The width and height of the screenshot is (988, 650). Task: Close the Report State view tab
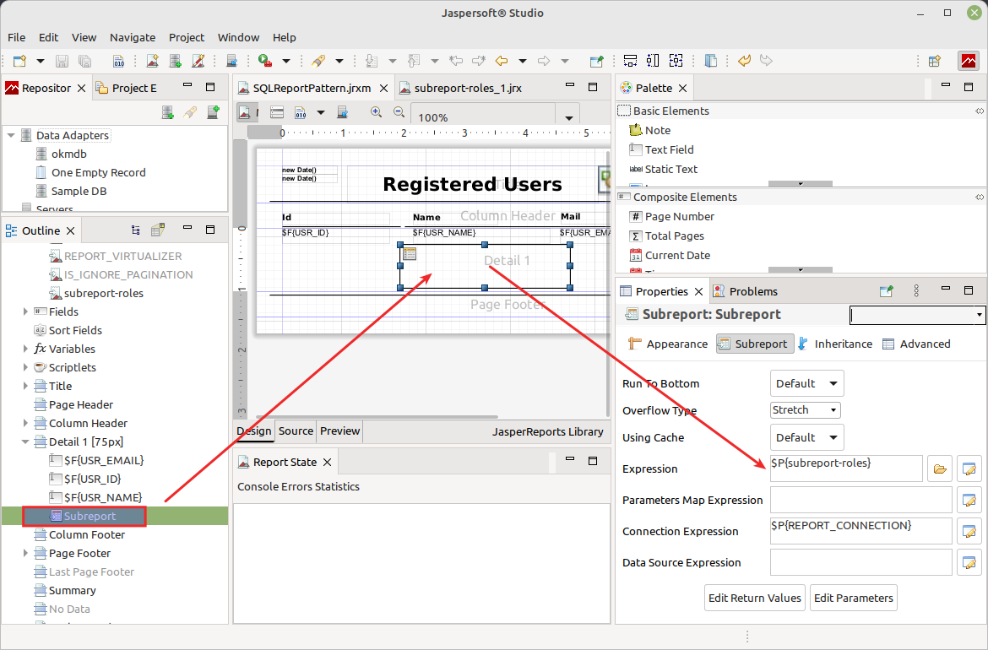pos(327,463)
